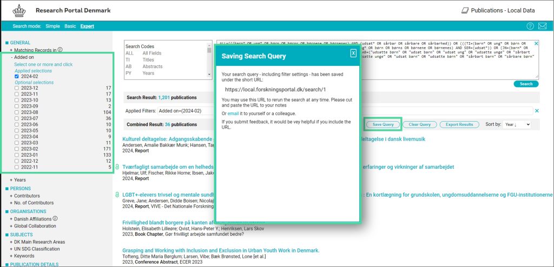The width and height of the screenshot is (554, 267).
Task: Expand the Contributors filter
Action: (26, 196)
